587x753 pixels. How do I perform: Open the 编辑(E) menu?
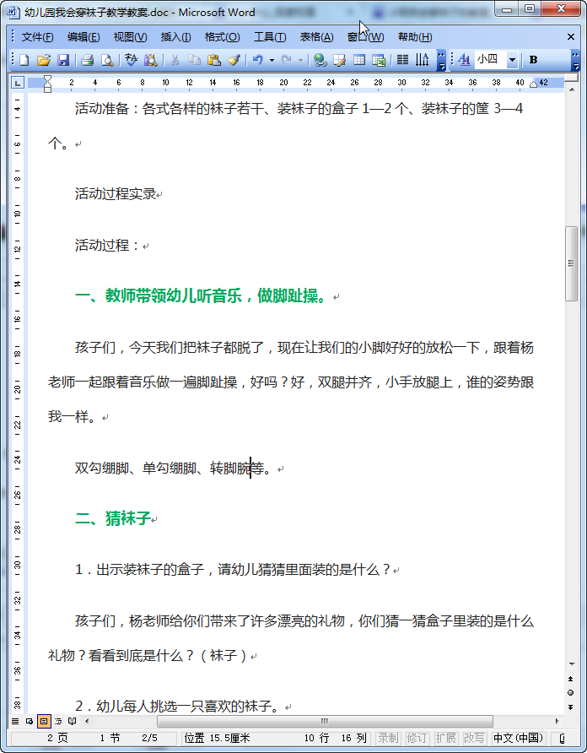tap(83, 37)
